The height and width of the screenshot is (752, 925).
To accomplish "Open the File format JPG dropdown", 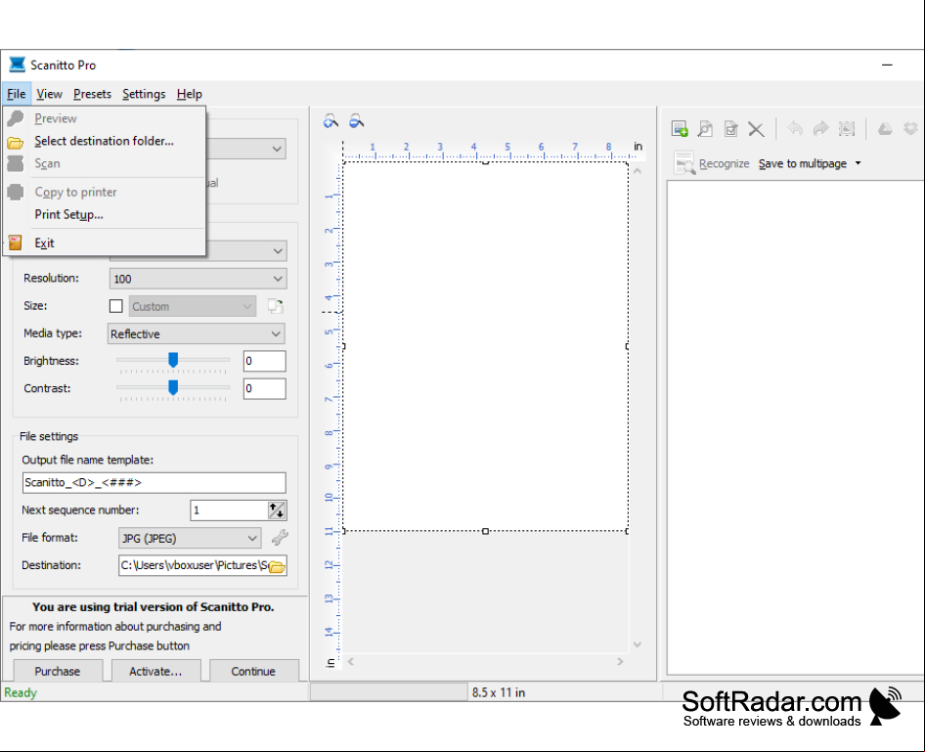I will 190,538.
